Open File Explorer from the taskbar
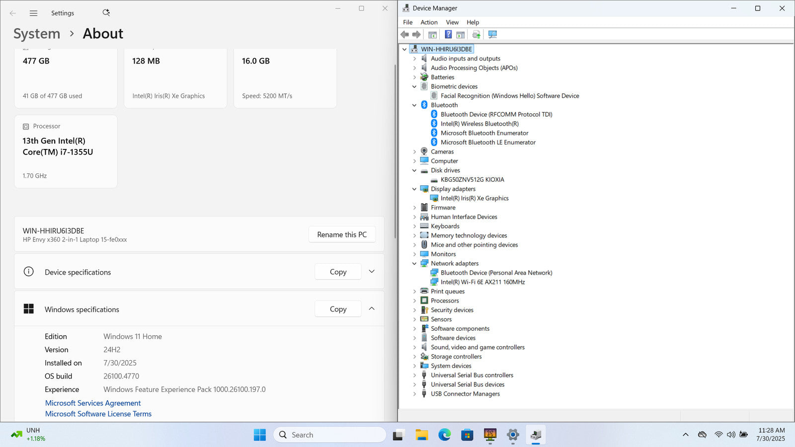The width and height of the screenshot is (795, 447). 421,435
